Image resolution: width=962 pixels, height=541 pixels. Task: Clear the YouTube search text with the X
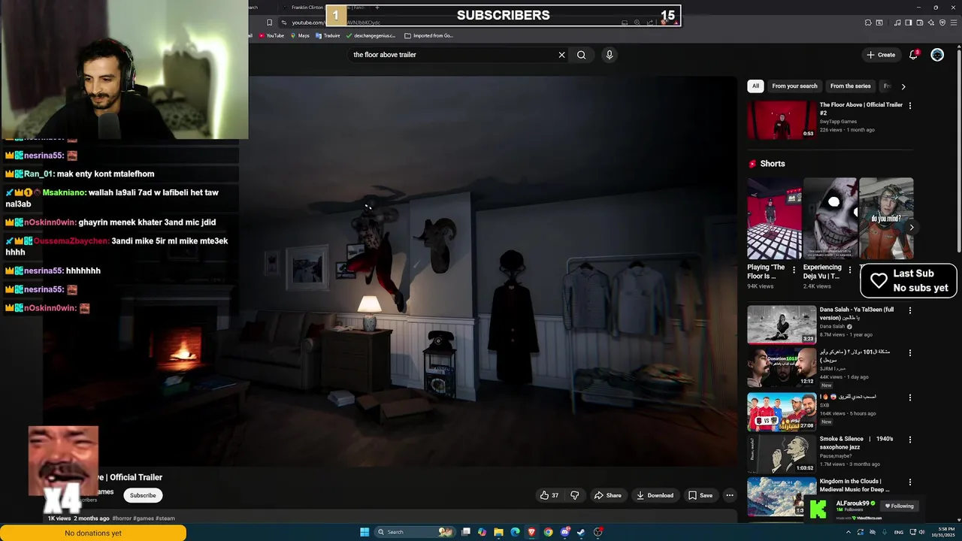click(x=561, y=55)
